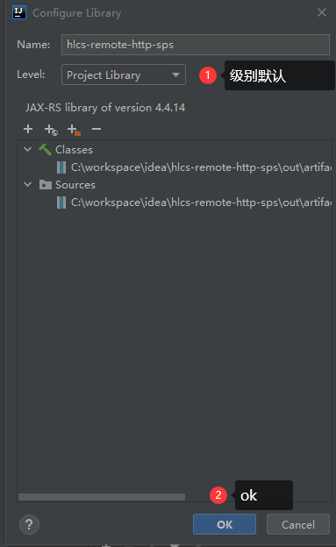Select the Sources jar path entry
Viewport: 336px width, 547px height.
pos(194,202)
